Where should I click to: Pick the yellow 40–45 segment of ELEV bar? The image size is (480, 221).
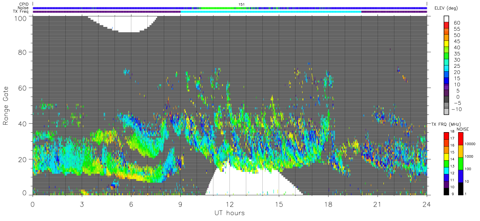[x=446, y=44]
